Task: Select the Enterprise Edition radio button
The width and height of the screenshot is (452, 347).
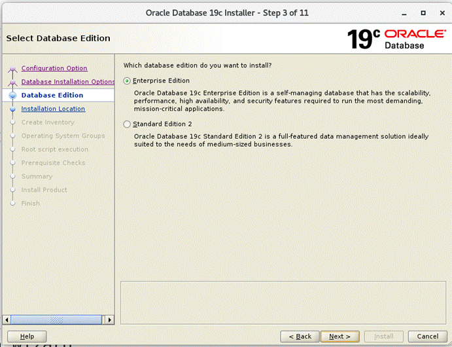Action: [127, 81]
